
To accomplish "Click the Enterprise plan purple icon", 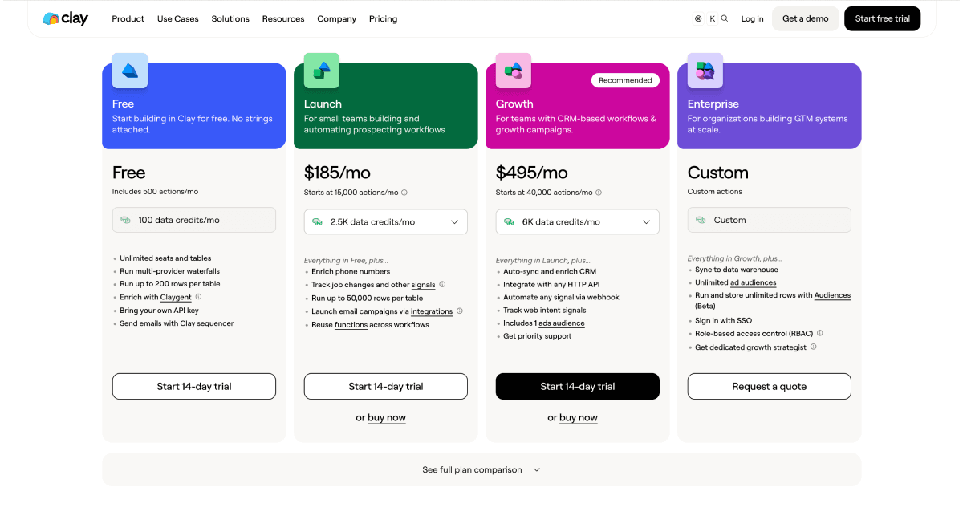I will coord(705,71).
